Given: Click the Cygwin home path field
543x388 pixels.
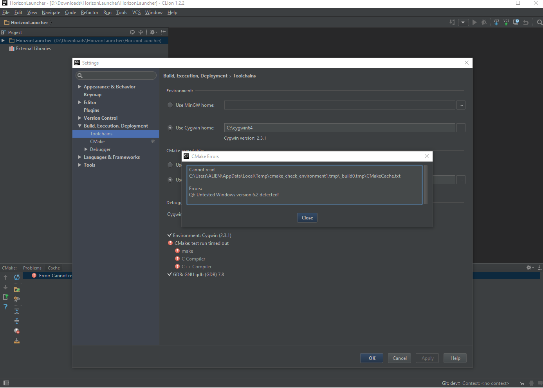Looking at the screenshot, I should click(x=339, y=128).
